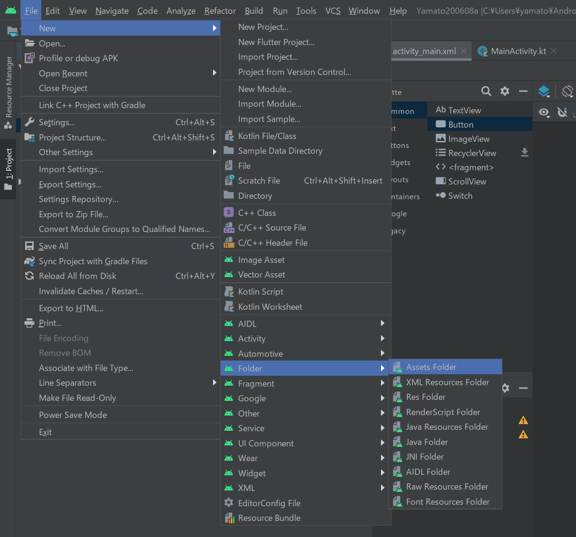Select Font Resources Folder

click(445, 502)
